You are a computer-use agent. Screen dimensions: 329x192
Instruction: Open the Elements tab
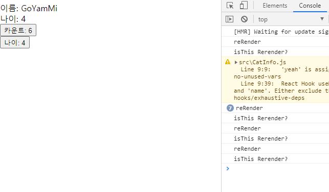(x=275, y=6)
